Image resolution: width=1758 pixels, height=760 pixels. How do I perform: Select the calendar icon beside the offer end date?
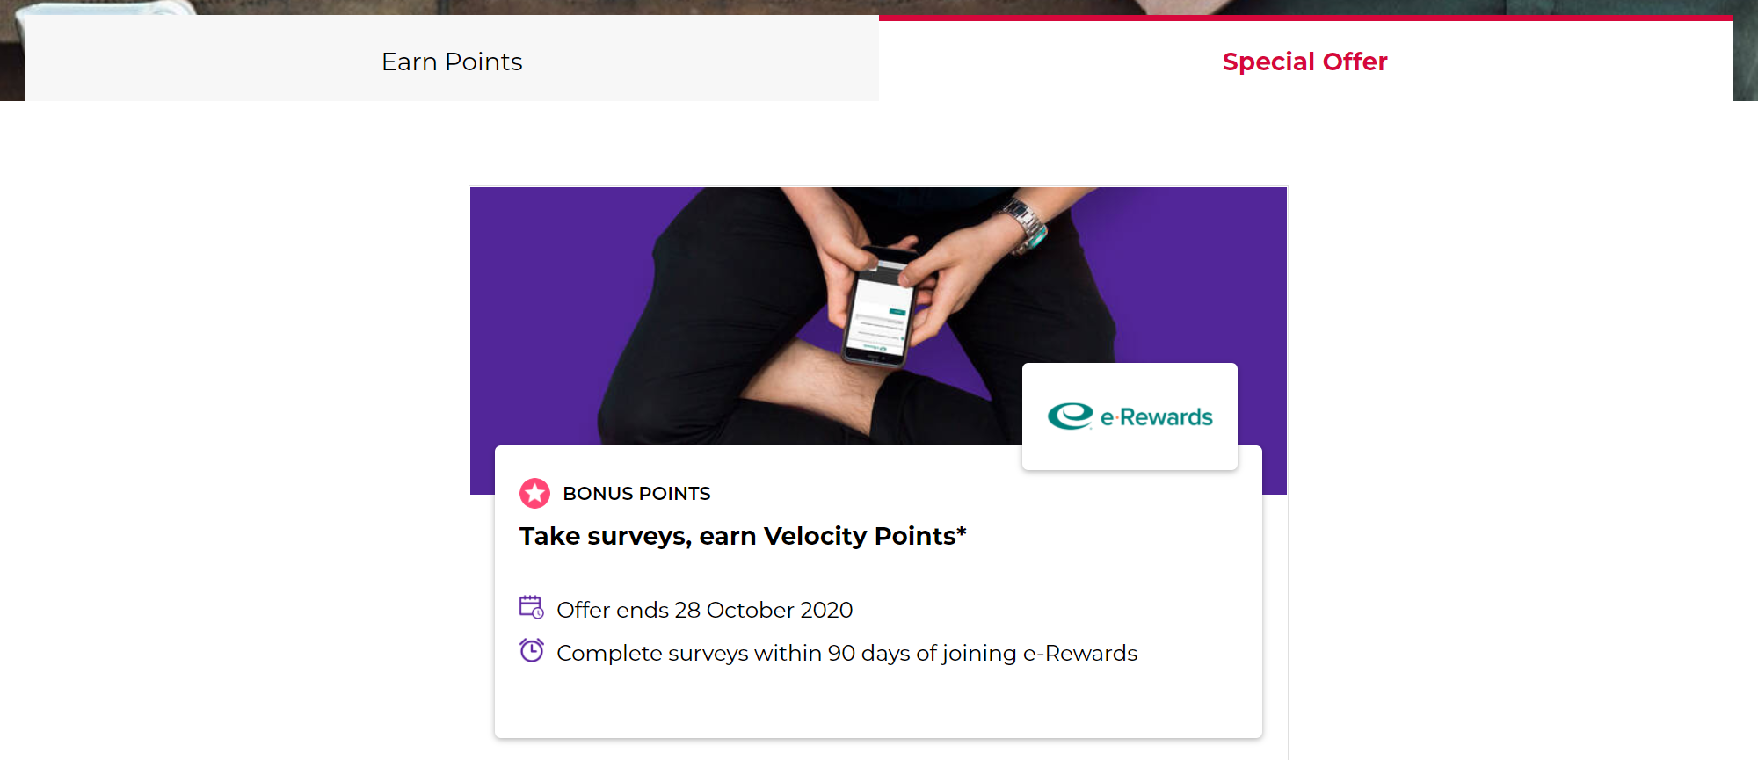[532, 606]
